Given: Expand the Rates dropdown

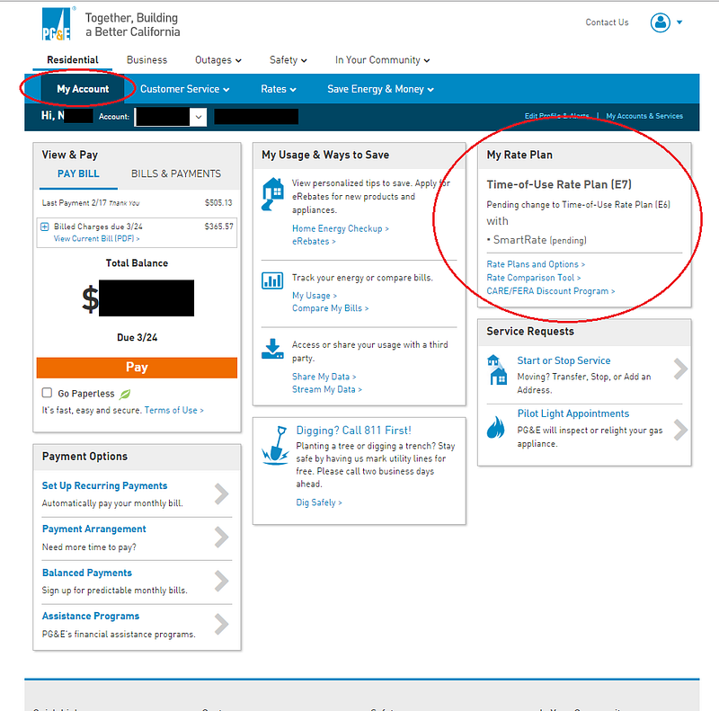Looking at the screenshot, I should pyautogui.click(x=278, y=89).
